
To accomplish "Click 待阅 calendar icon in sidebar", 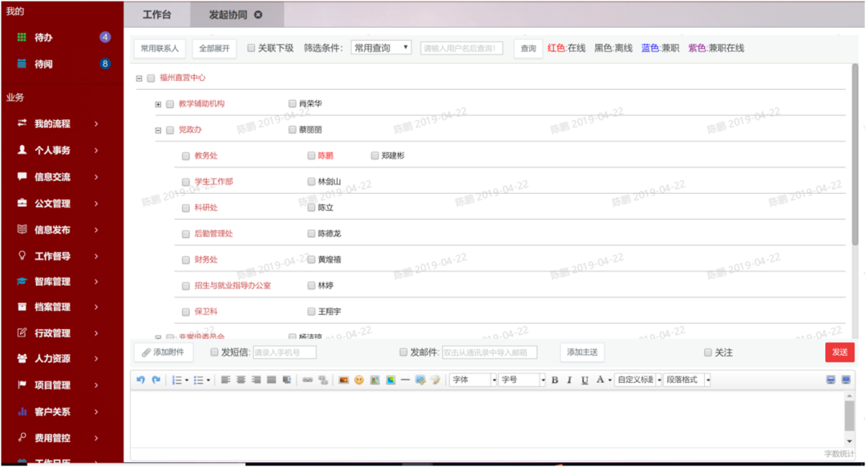I will [22, 63].
